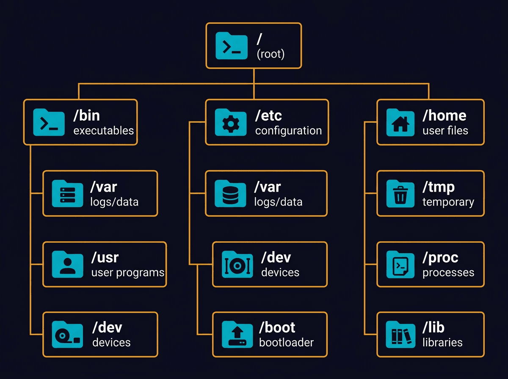The width and height of the screenshot is (508, 379).
Task: Click the server stack icon on /var logs/data
Action: 68,194
